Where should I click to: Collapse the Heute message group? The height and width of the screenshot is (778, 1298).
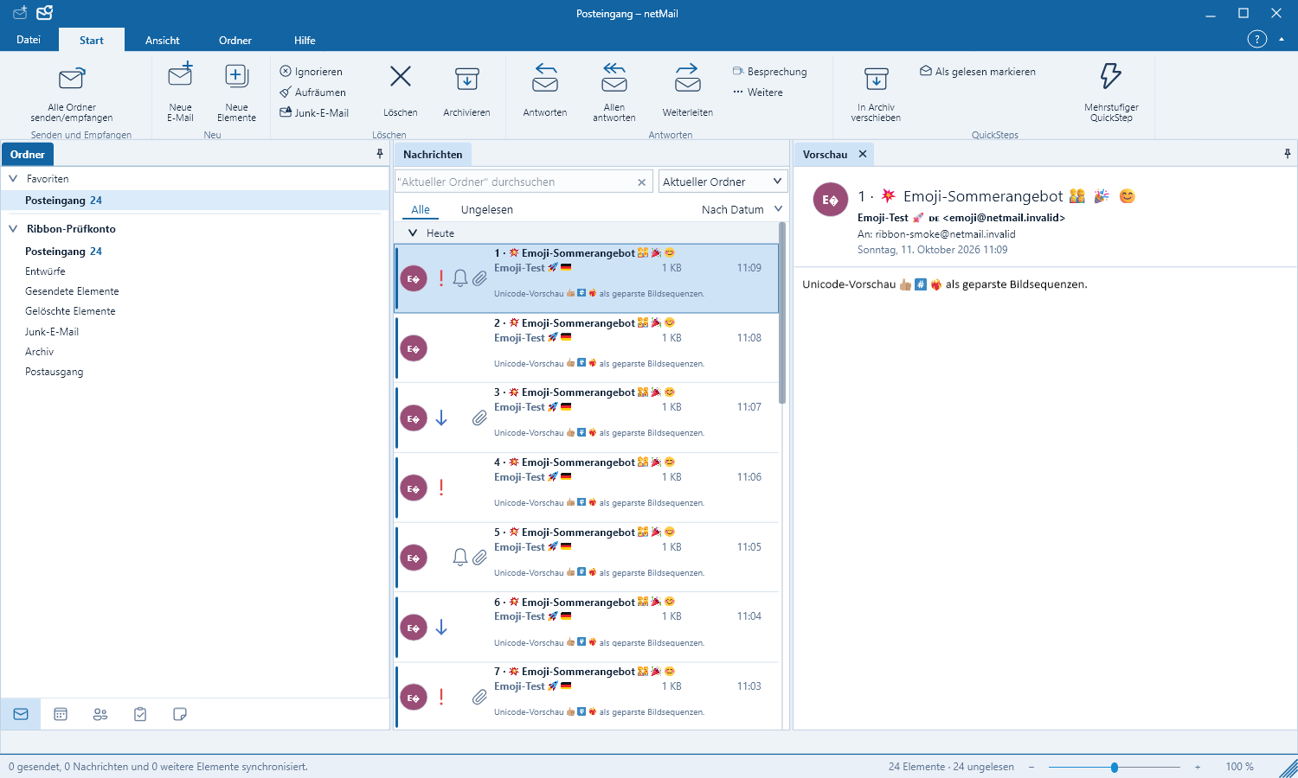point(413,233)
